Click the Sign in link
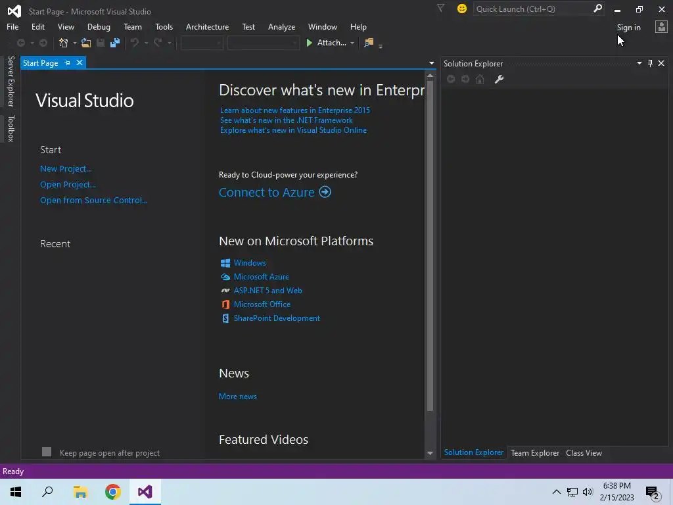 click(628, 28)
